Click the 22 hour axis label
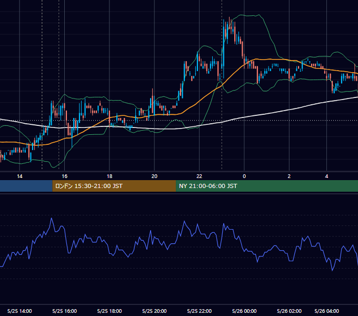The width and height of the screenshot is (358, 316). 200,176
